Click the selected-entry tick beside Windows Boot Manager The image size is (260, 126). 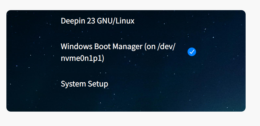tap(192, 52)
